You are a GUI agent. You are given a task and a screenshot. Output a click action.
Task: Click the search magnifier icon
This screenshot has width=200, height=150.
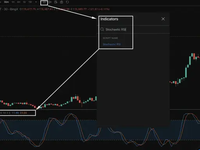102,29
